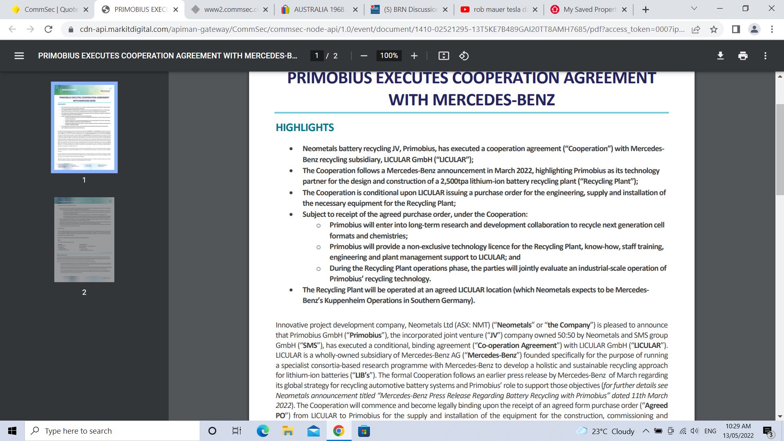Screen dimensions: 784x441
Task: Show hidden system tray icons
Action: coord(646,431)
